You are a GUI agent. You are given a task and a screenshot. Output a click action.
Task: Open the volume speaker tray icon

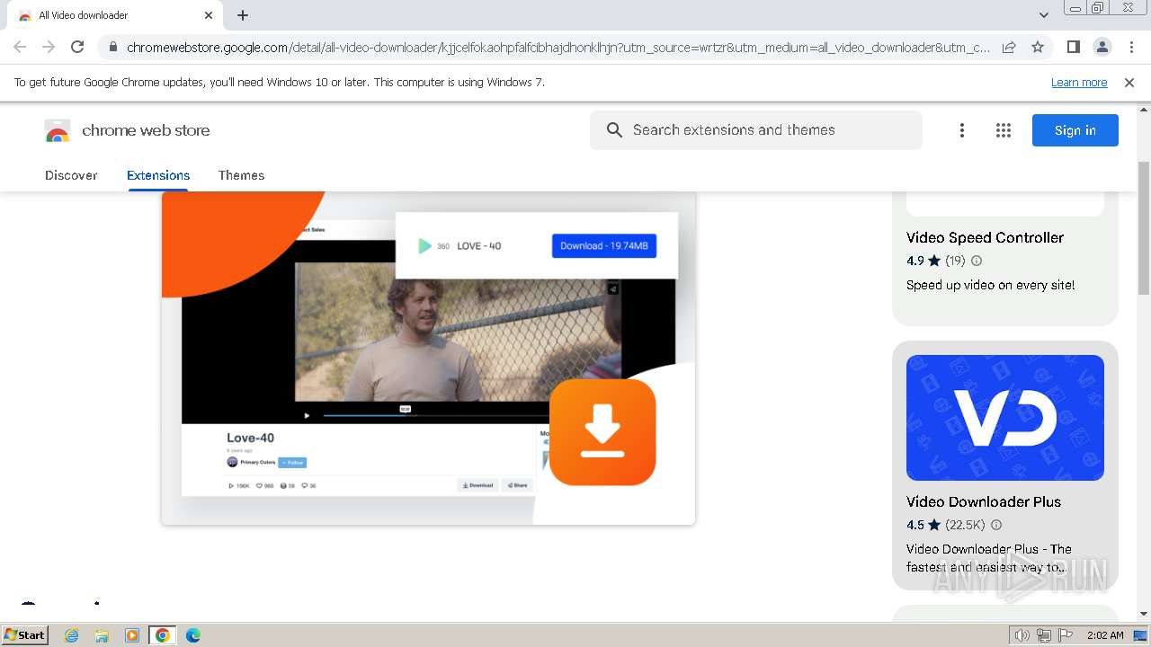(1022, 635)
